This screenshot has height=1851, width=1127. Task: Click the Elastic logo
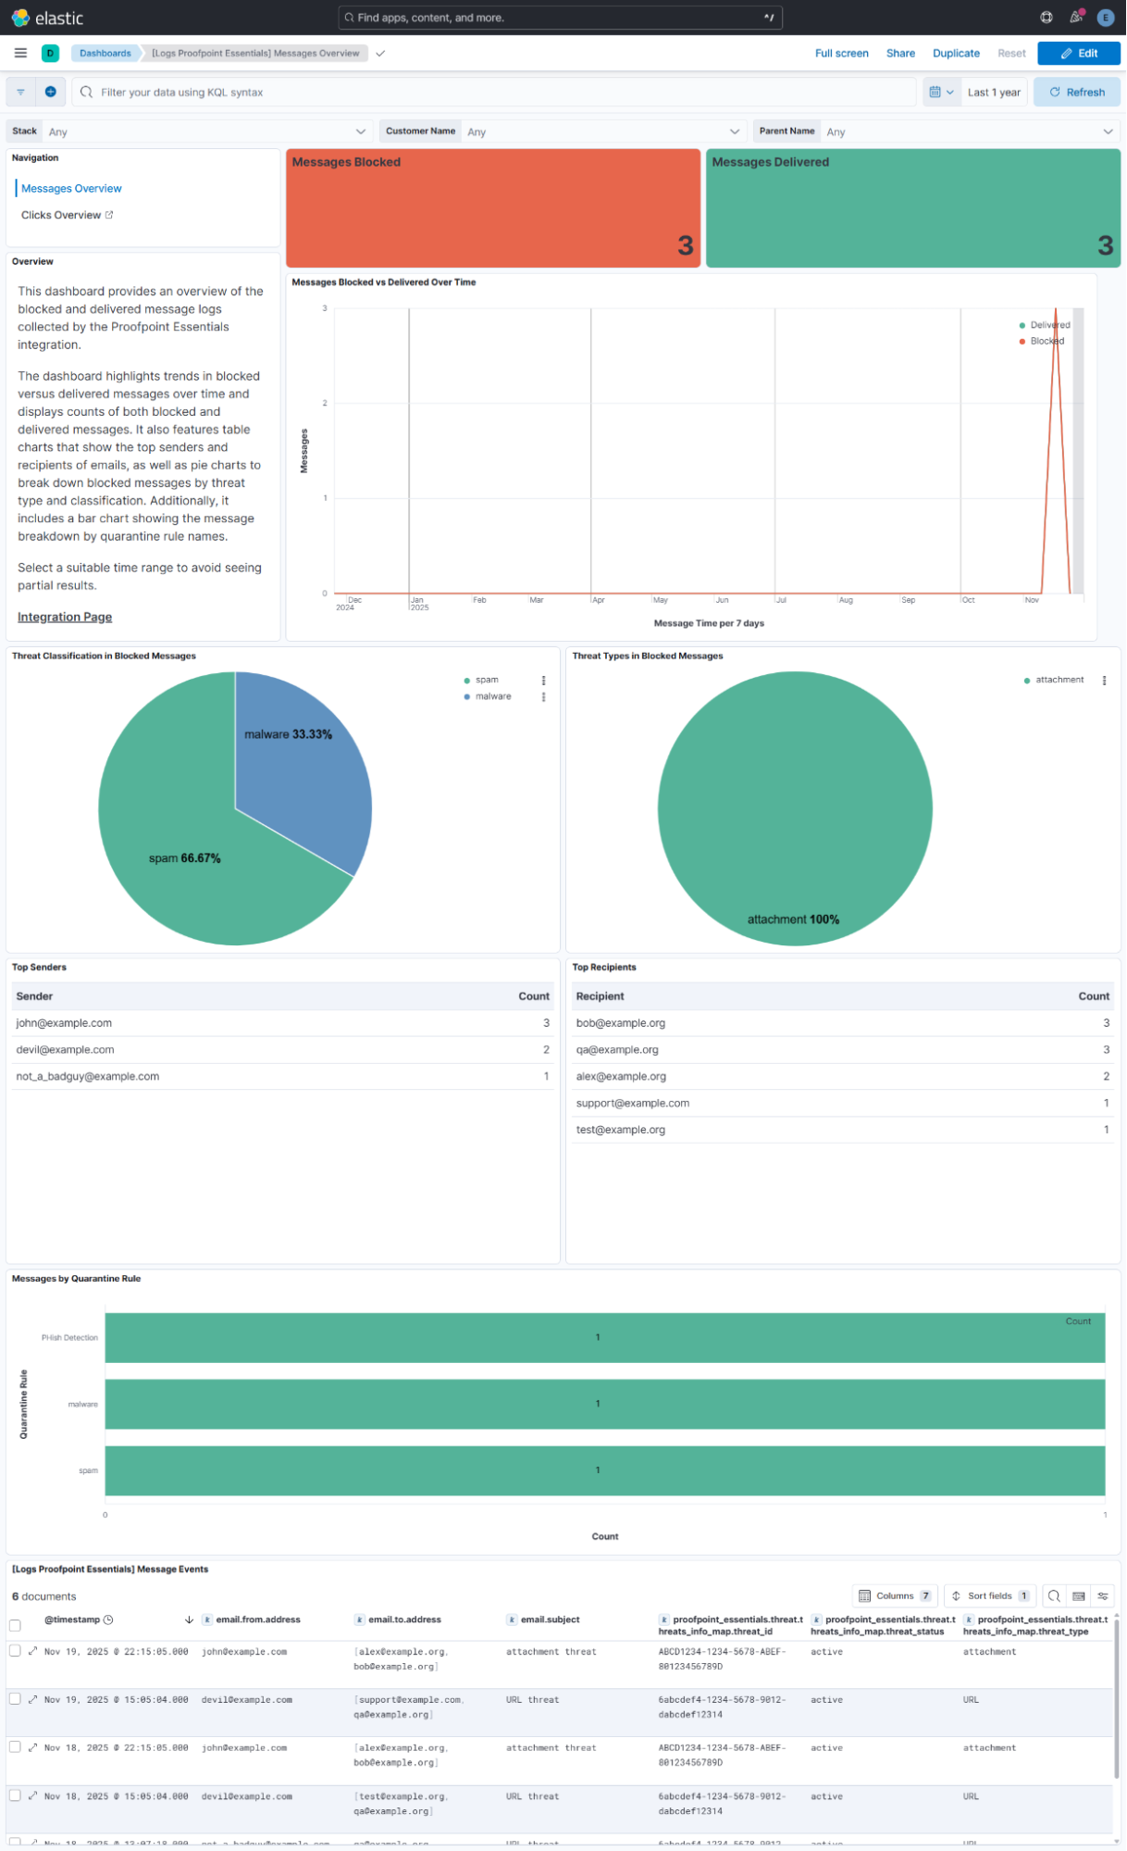pyautogui.click(x=20, y=18)
